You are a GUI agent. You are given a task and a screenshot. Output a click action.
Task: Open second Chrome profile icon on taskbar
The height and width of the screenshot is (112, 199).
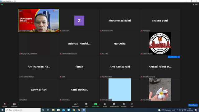[79, 110]
